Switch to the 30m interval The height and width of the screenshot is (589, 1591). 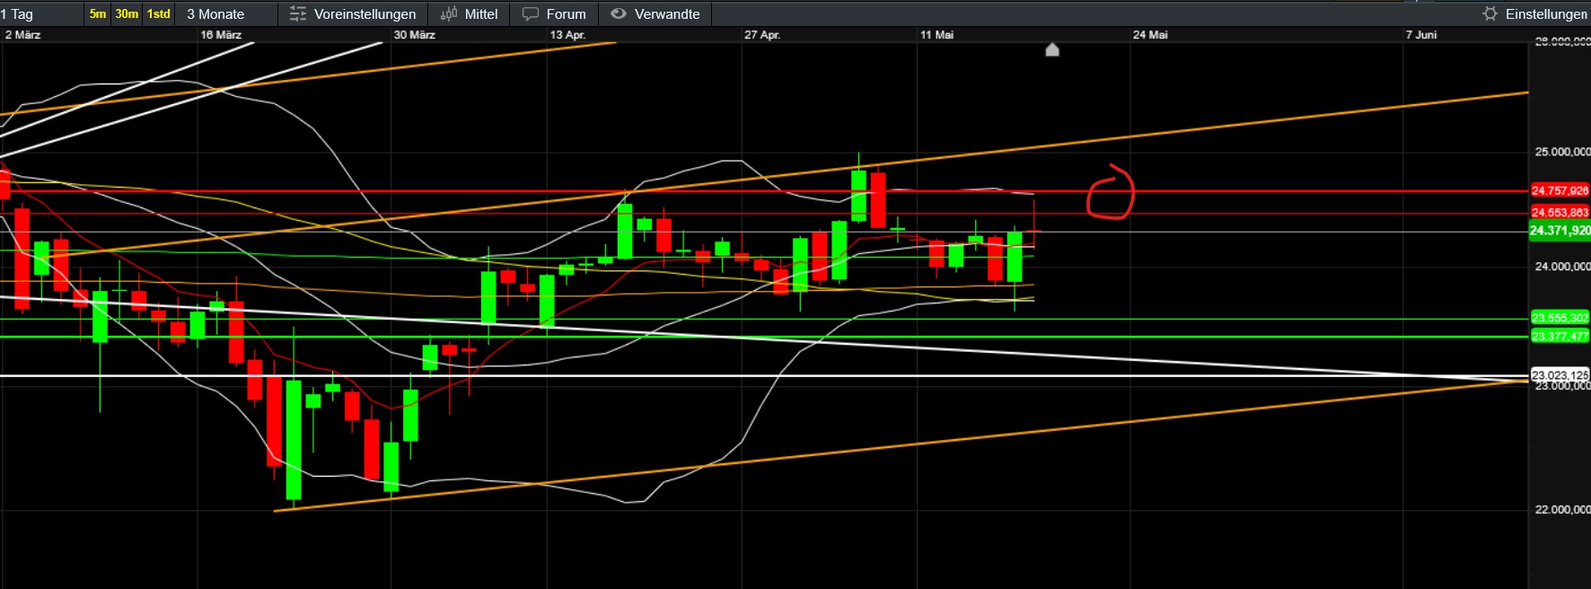[x=127, y=13]
